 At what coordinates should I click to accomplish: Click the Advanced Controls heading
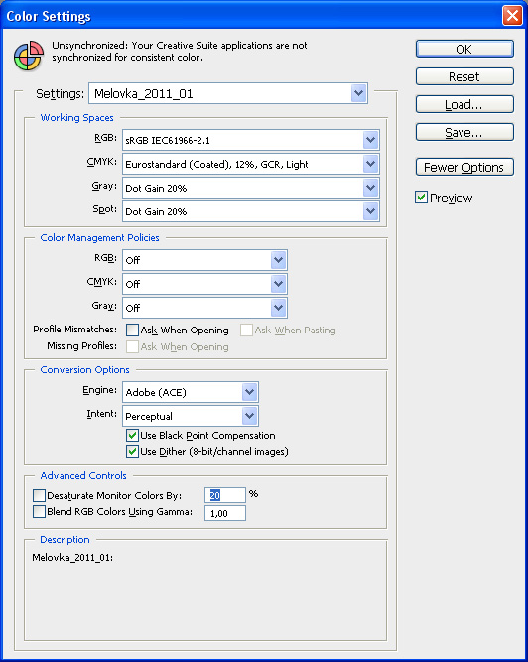(83, 475)
